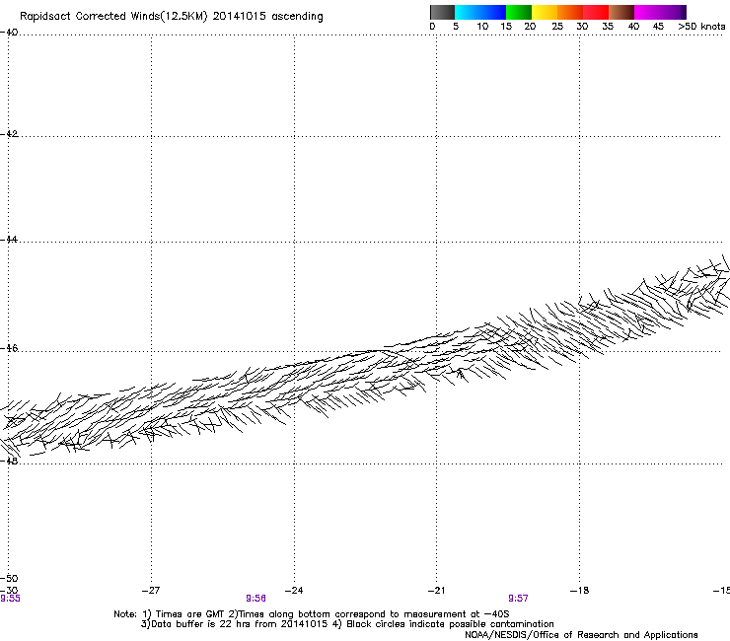Click the '-27' longitude axis label

[151, 591]
